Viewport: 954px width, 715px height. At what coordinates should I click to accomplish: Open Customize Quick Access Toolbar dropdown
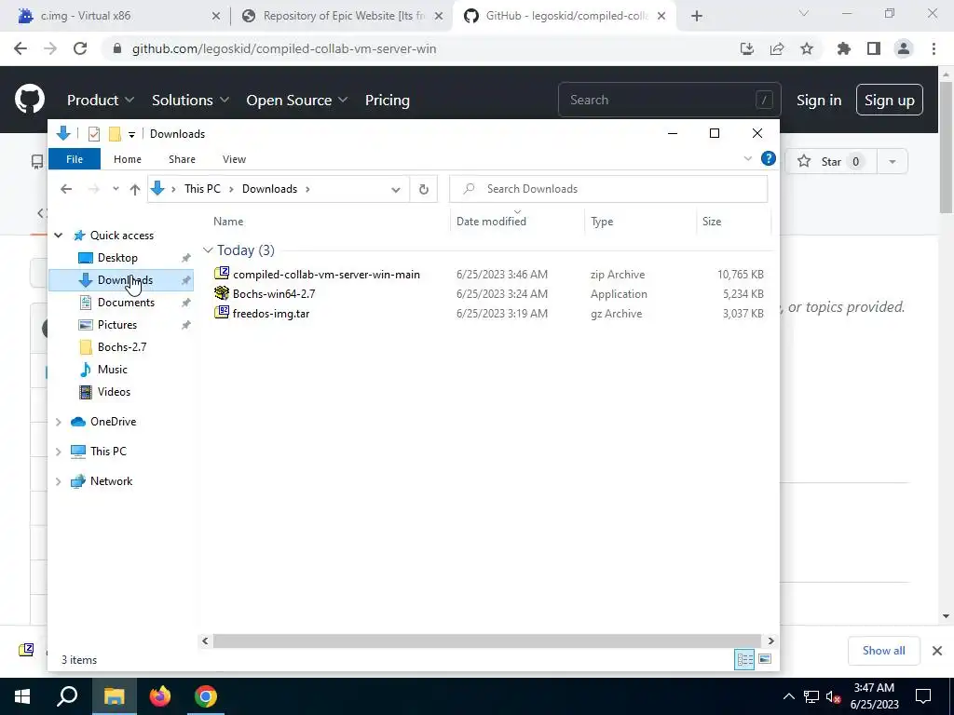tap(131, 134)
